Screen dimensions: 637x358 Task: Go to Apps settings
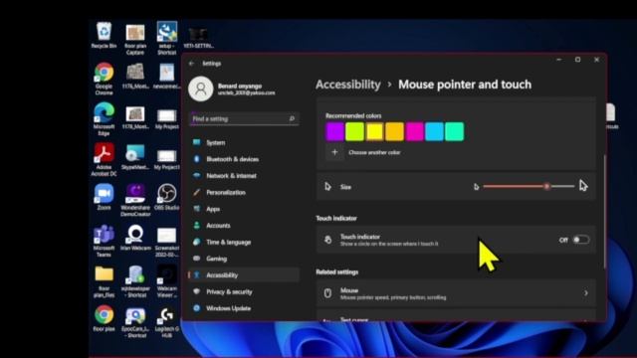(x=244, y=209)
